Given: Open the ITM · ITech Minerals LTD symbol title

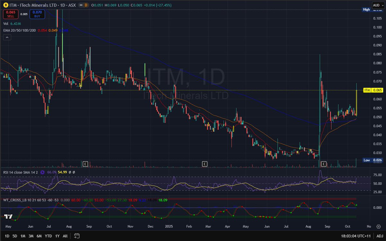Looking at the screenshot, I should coord(43,5).
